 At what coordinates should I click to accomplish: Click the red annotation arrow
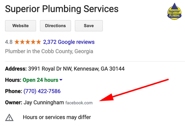pos(134,90)
